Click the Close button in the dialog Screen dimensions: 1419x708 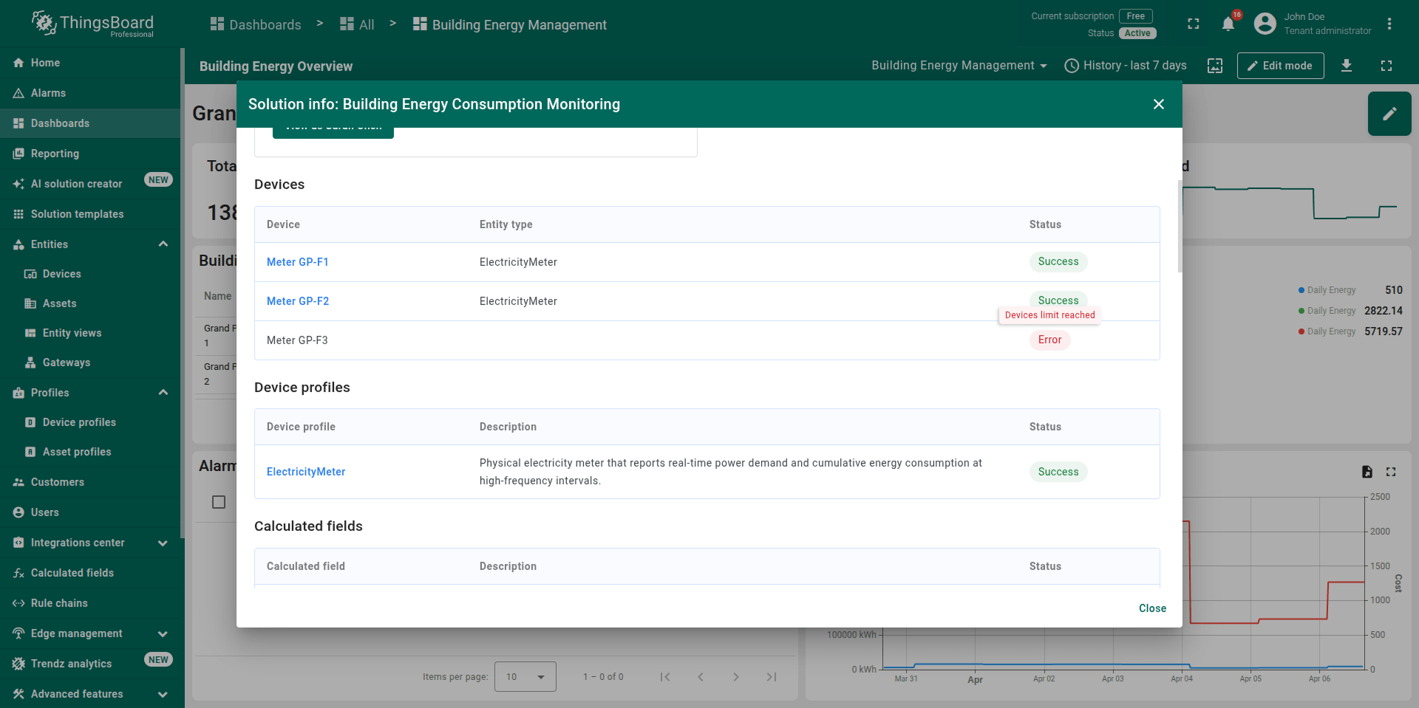1151,608
